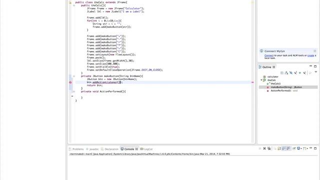Switch to the Declaration tab
320x180 pixels.
[x=109, y=149]
